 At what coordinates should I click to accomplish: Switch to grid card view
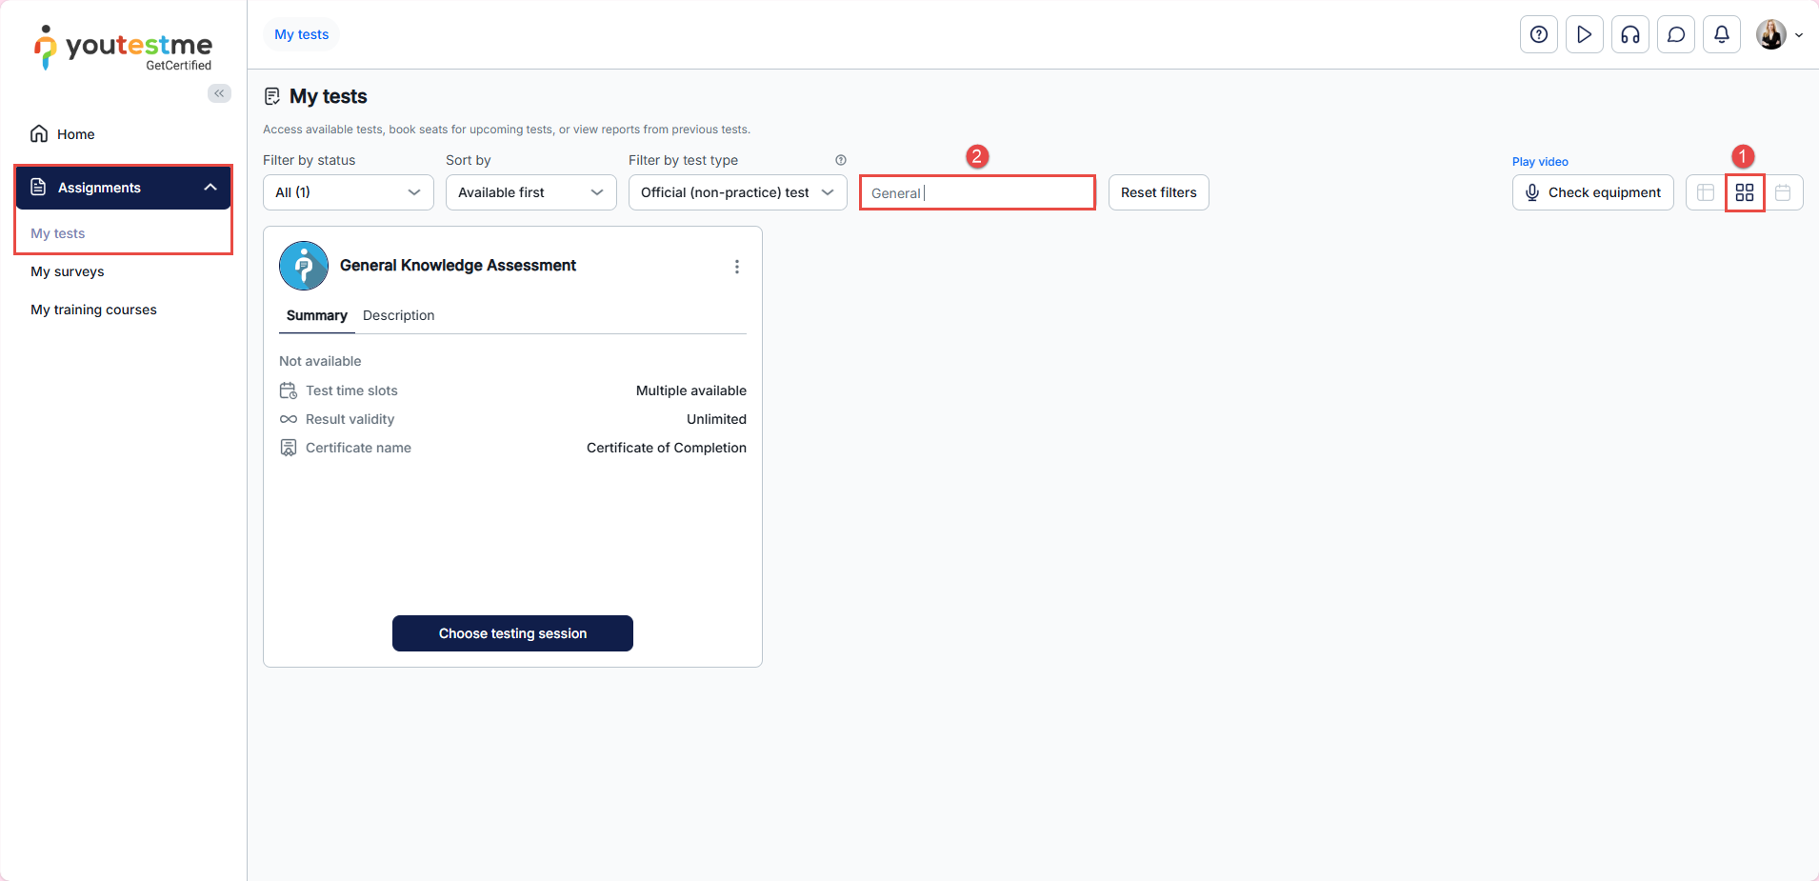tap(1744, 192)
